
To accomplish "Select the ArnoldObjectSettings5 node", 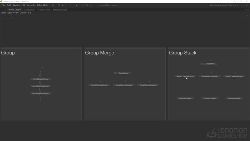I will pos(99,85).
